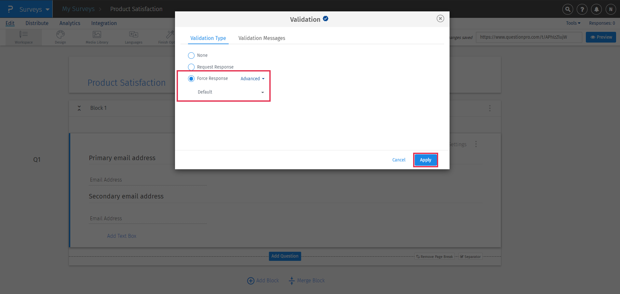The height and width of the screenshot is (294, 620).
Task: Apply the validation settings
Action: click(425, 160)
